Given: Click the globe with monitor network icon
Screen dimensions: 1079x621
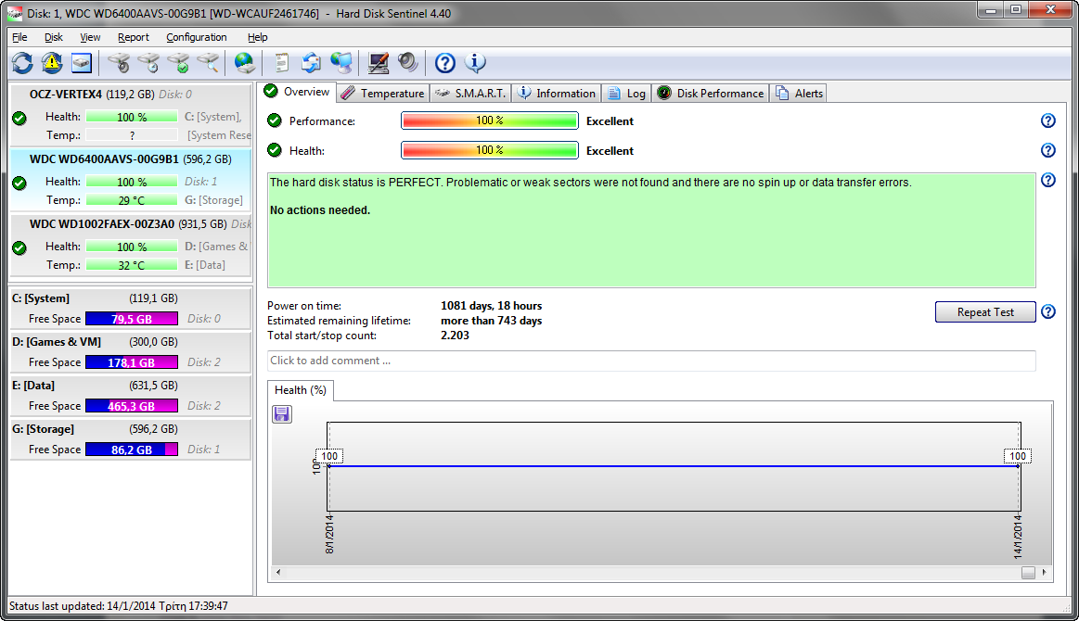Looking at the screenshot, I should click(341, 63).
